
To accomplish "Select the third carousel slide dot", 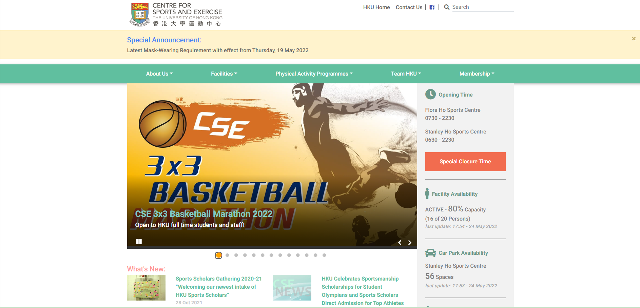I will (236, 255).
